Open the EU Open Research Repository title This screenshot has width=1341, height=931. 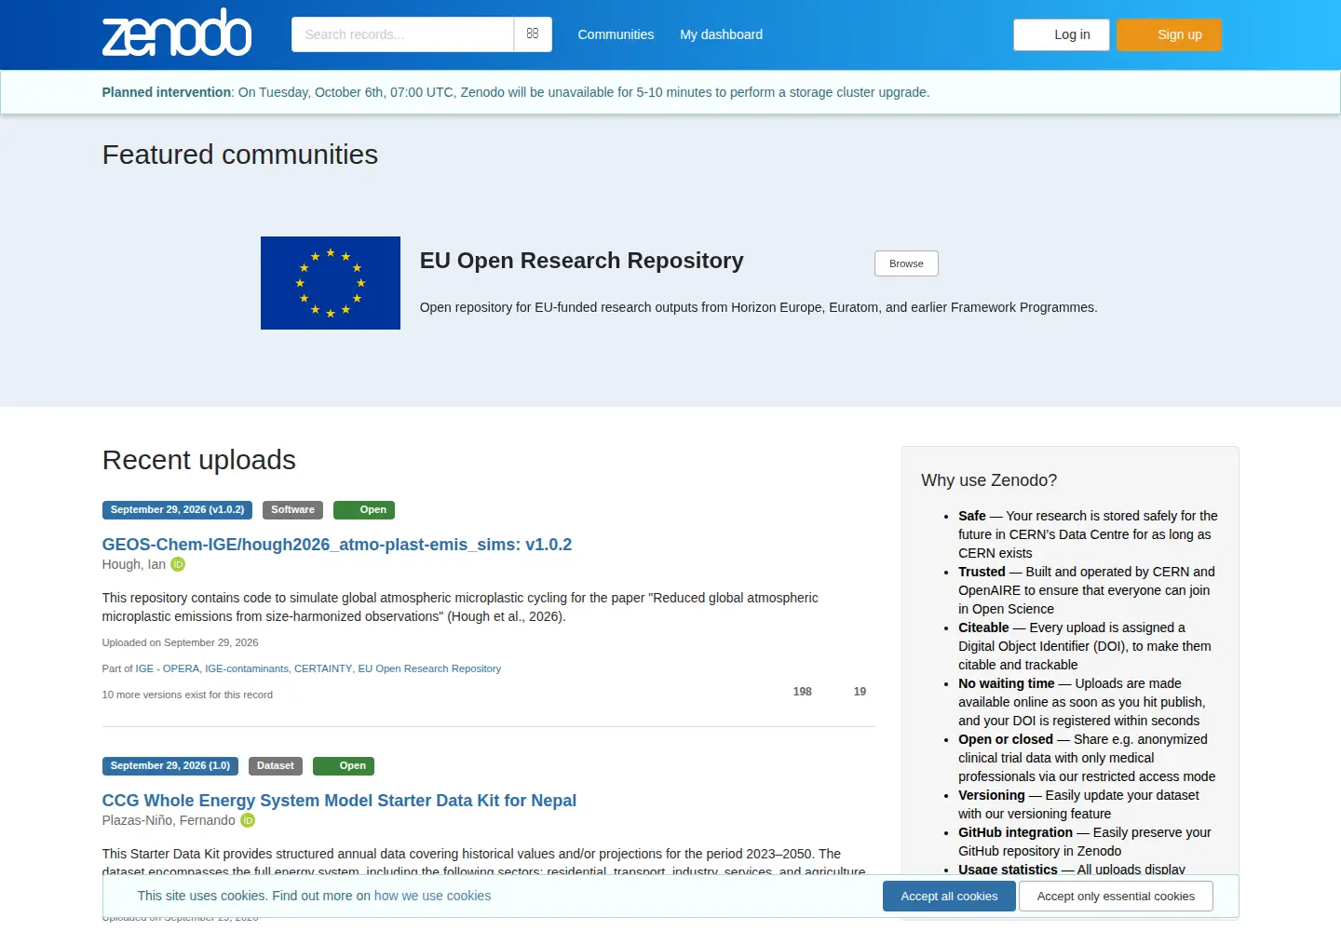tap(582, 261)
